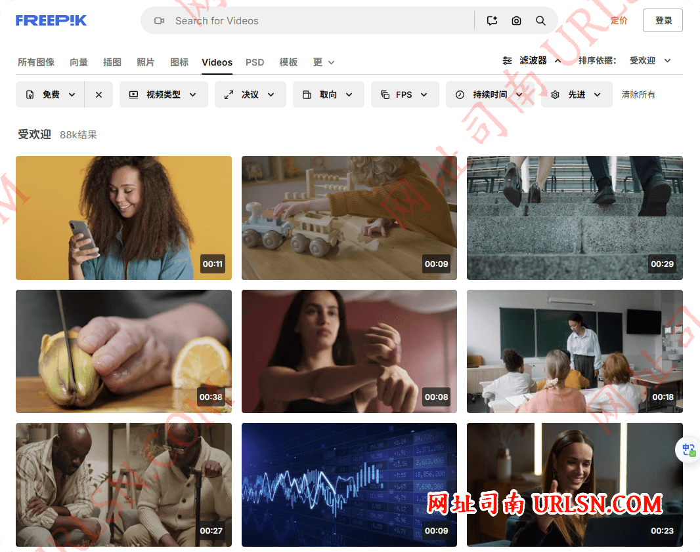Click the video camera icon in search bar
This screenshot has height=552, width=700.
click(159, 21)
